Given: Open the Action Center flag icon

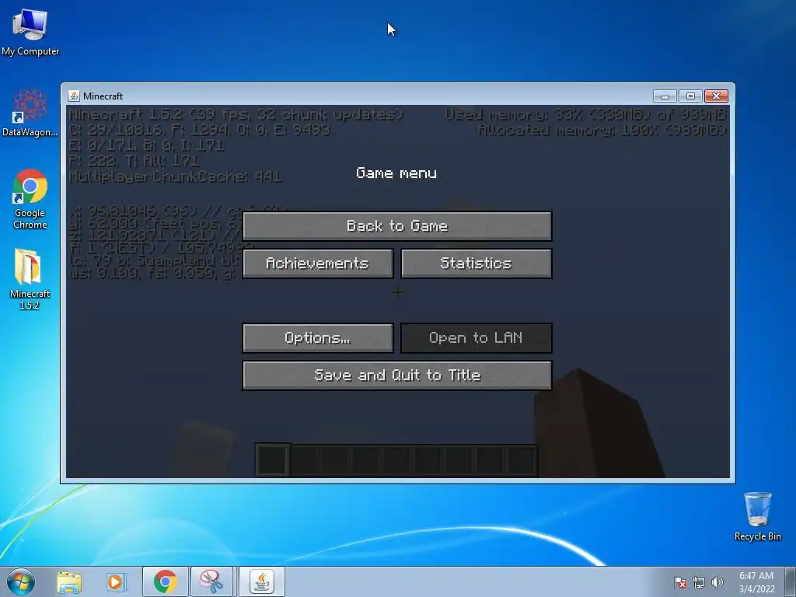Looking at the screenshot, I should click(679, 582).
